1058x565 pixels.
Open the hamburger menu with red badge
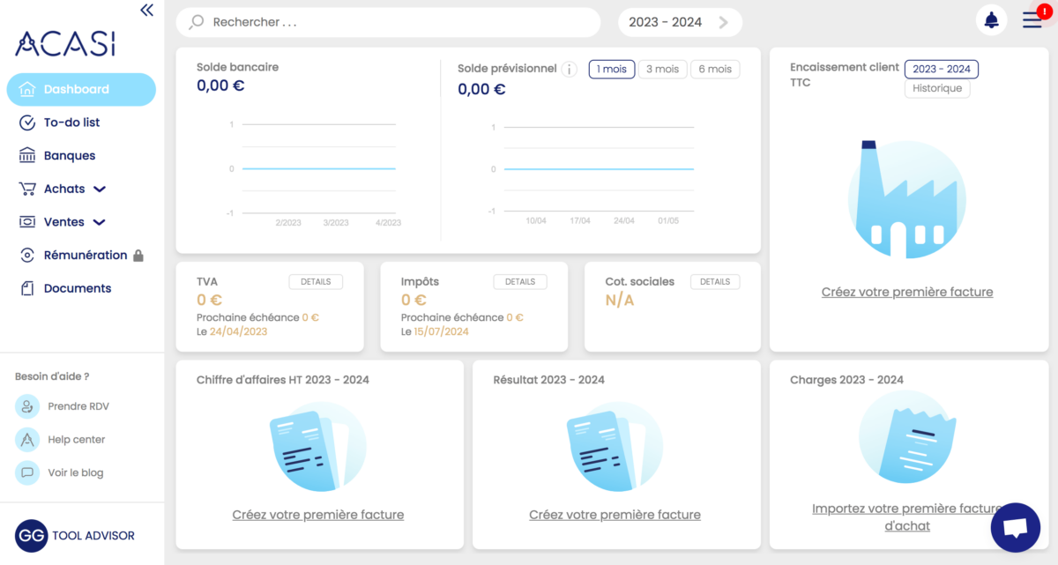[1032, 19]
